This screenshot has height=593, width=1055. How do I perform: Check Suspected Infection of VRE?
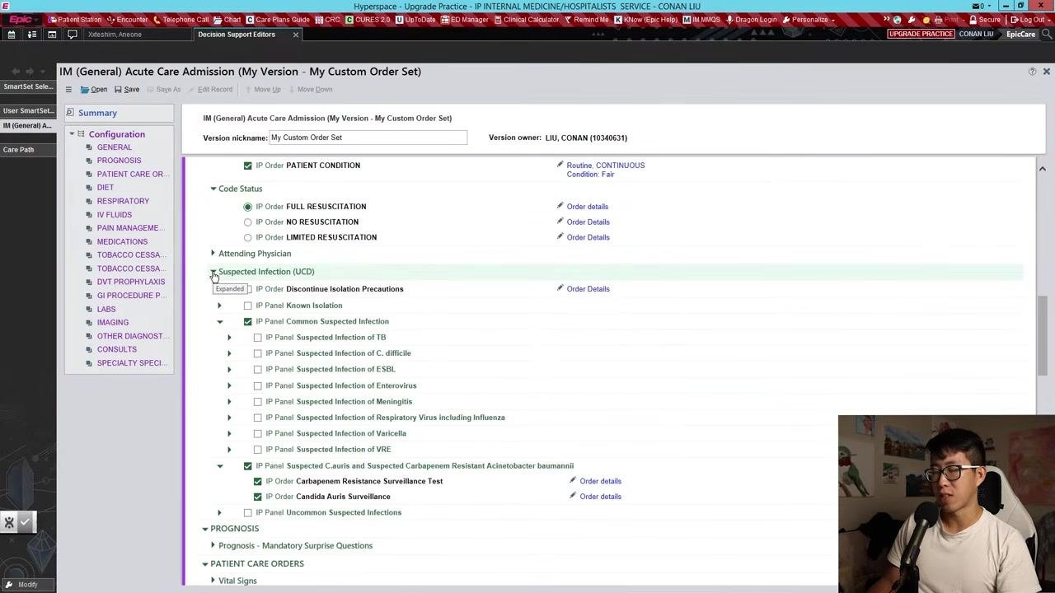point(257,450)
